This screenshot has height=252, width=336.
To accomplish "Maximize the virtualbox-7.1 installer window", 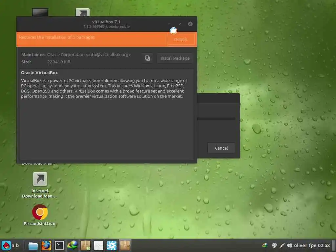I will (x=179, y=24).
